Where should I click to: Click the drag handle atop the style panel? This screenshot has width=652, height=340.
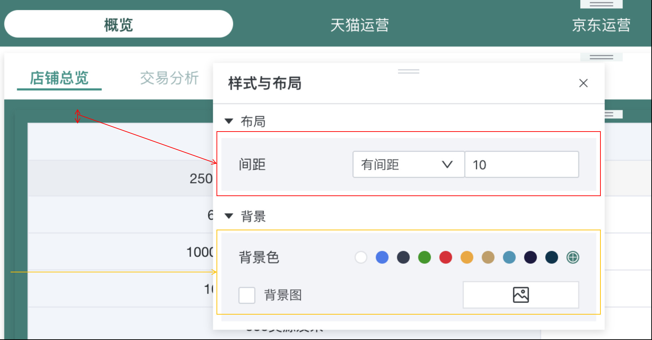[408, 71]
